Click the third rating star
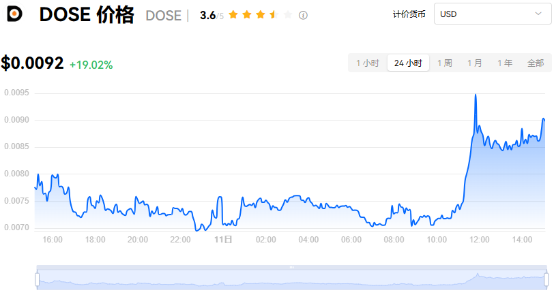Screen dimensions: 554x299 (x=261, y=15)
